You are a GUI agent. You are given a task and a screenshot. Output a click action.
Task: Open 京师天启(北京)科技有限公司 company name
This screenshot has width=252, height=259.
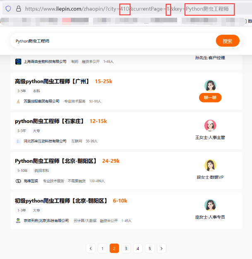point(46,221)
